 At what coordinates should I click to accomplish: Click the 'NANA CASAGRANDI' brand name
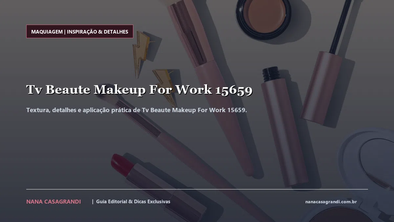pos(54,202)
